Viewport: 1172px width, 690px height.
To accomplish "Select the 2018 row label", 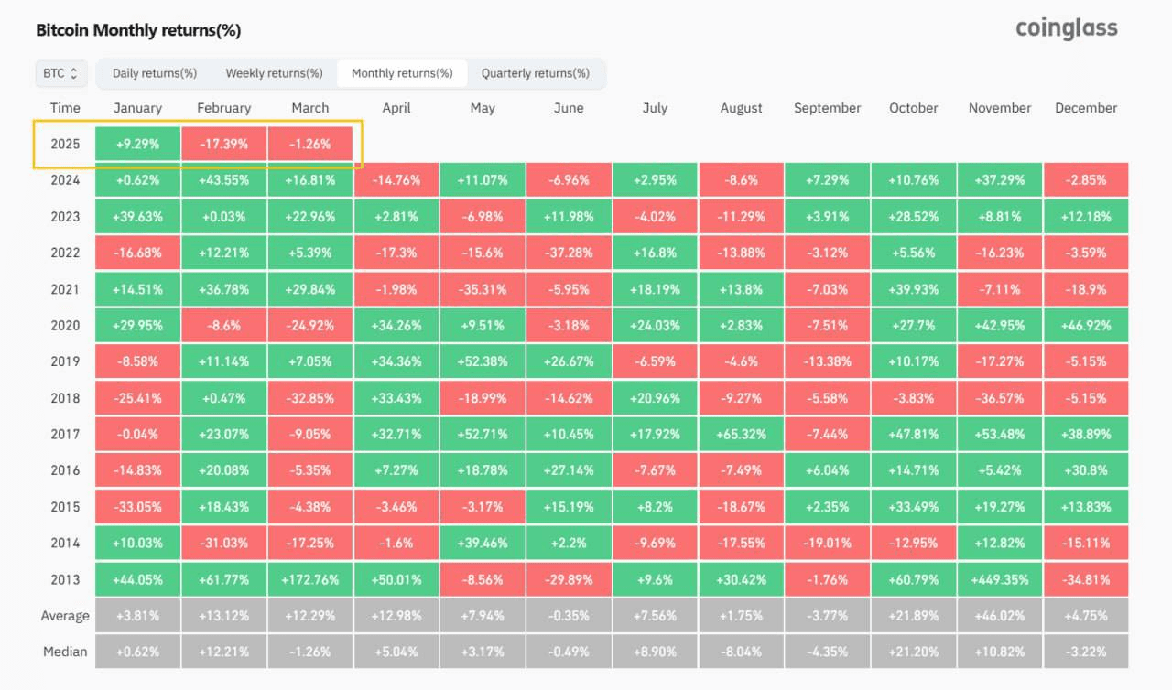I will click(x=65, y=398).
